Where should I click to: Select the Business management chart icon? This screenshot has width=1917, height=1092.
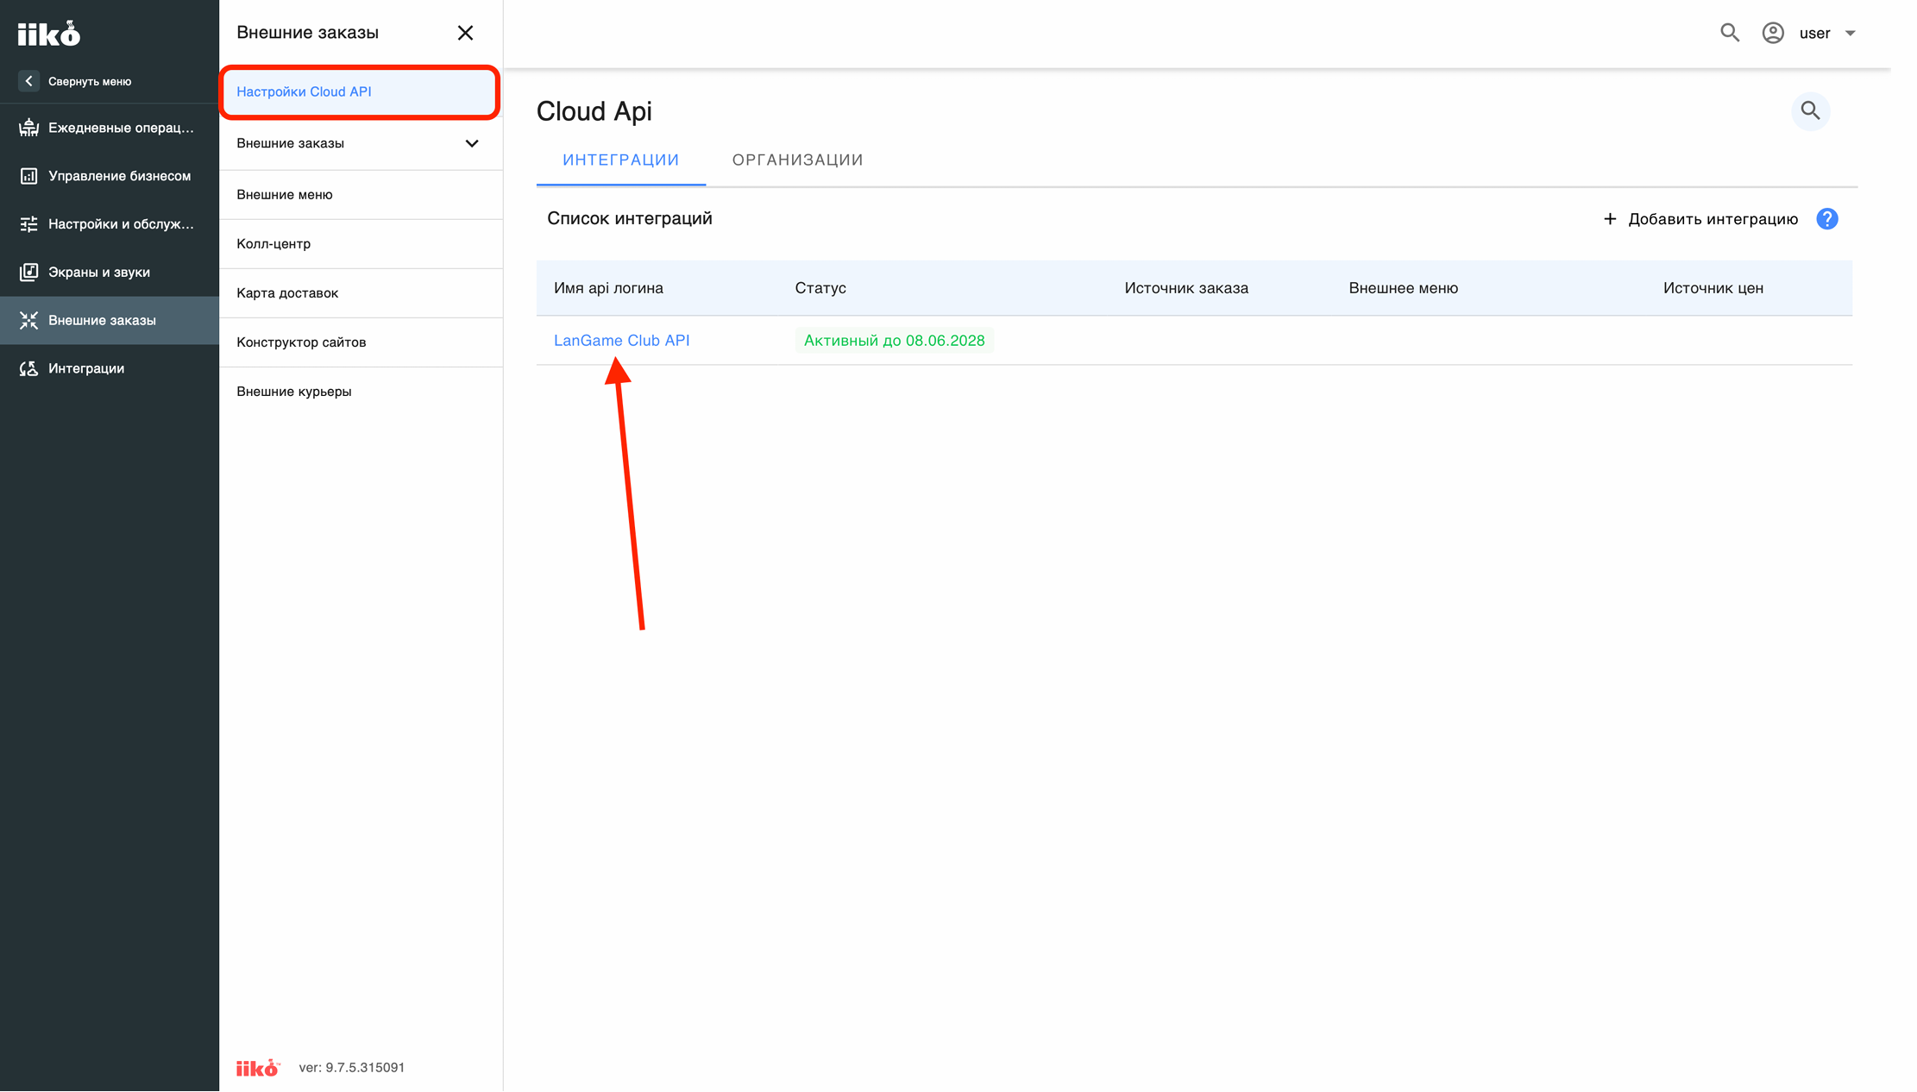pyautogui.click(x=29, y=176)
